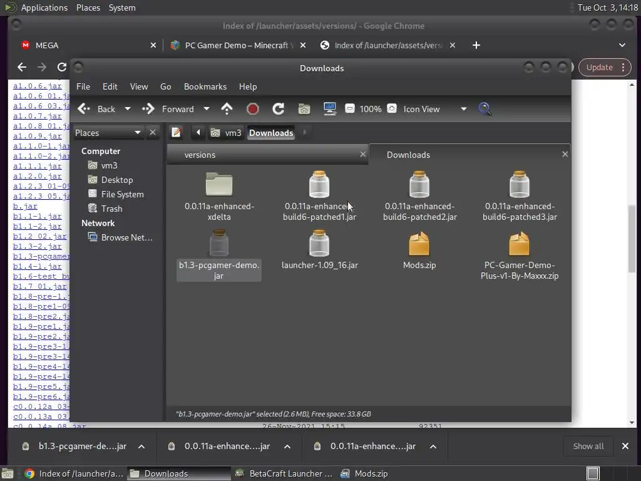Close the Places sidebar
This screenshot has width=641, height=481.
point(153,133)
